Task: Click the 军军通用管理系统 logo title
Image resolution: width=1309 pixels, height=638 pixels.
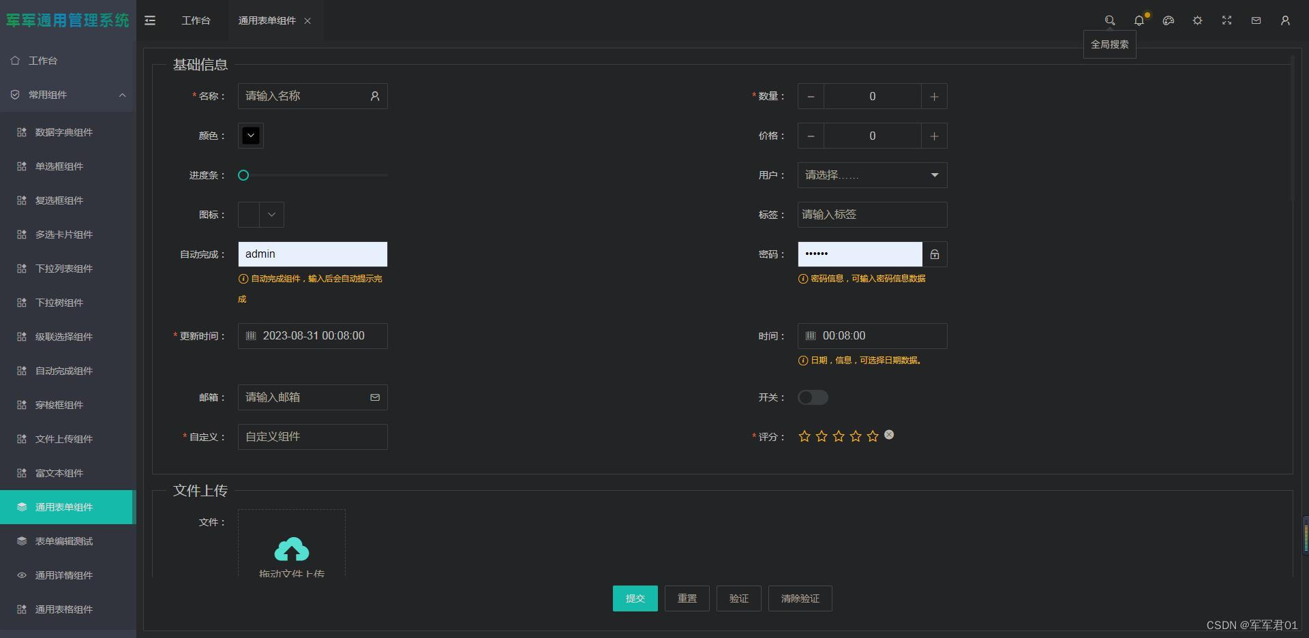Action: (67, 20)
